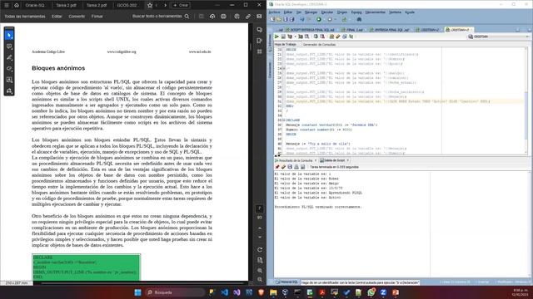Open the Archivo menu in SQL Developer
Image resolution: width=533 pixels, height=299 pixels.
coord(274,12)
